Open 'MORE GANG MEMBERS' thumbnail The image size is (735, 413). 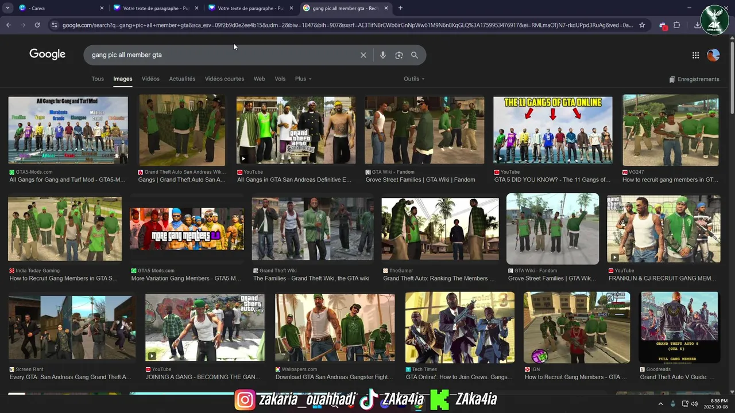[187, 229]
